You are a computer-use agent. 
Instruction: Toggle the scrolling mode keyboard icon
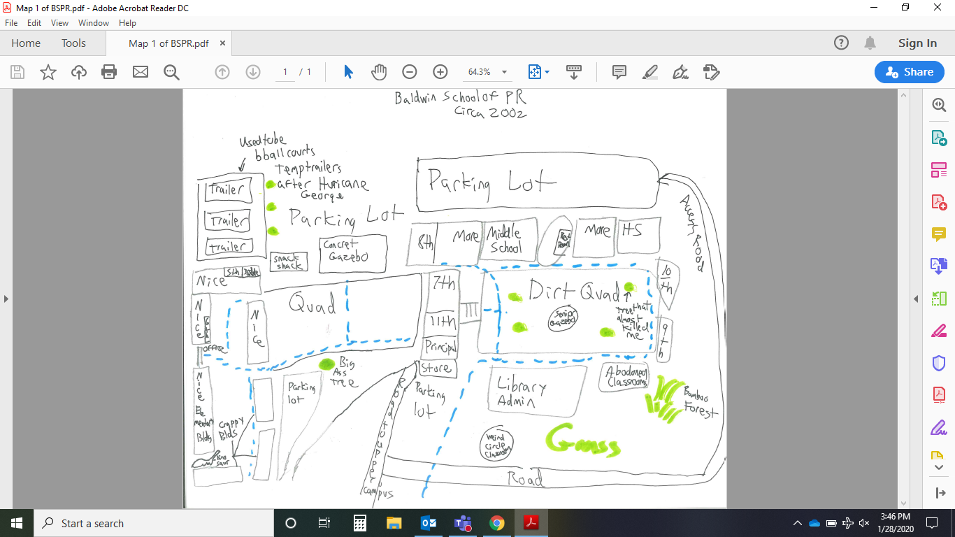click(574, 72)
